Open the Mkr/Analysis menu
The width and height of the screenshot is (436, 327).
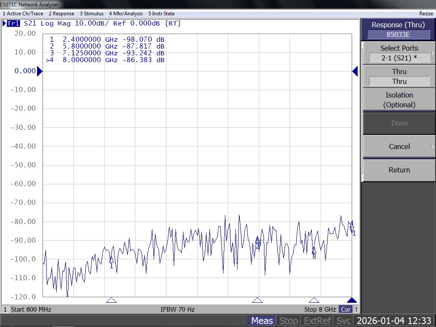tap(126, 13)
